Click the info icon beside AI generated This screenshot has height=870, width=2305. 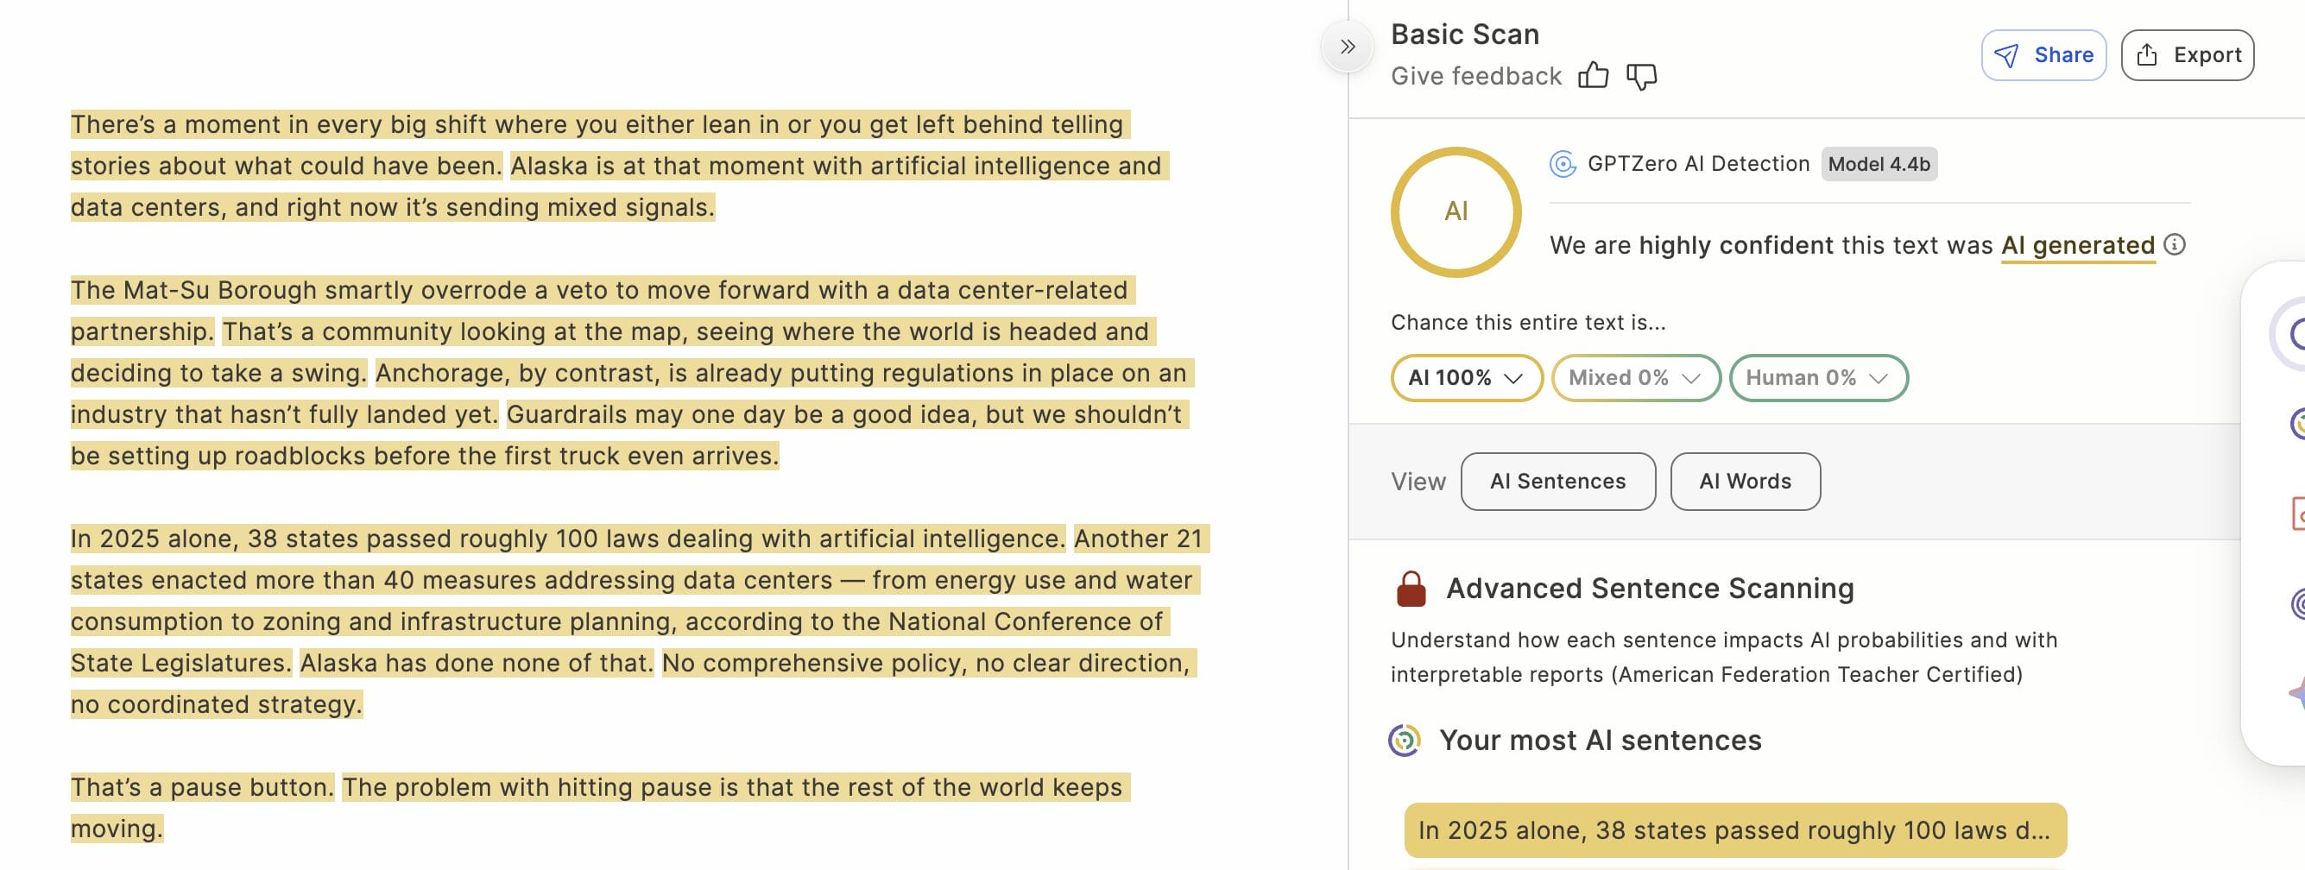[x=2175, y=244]
